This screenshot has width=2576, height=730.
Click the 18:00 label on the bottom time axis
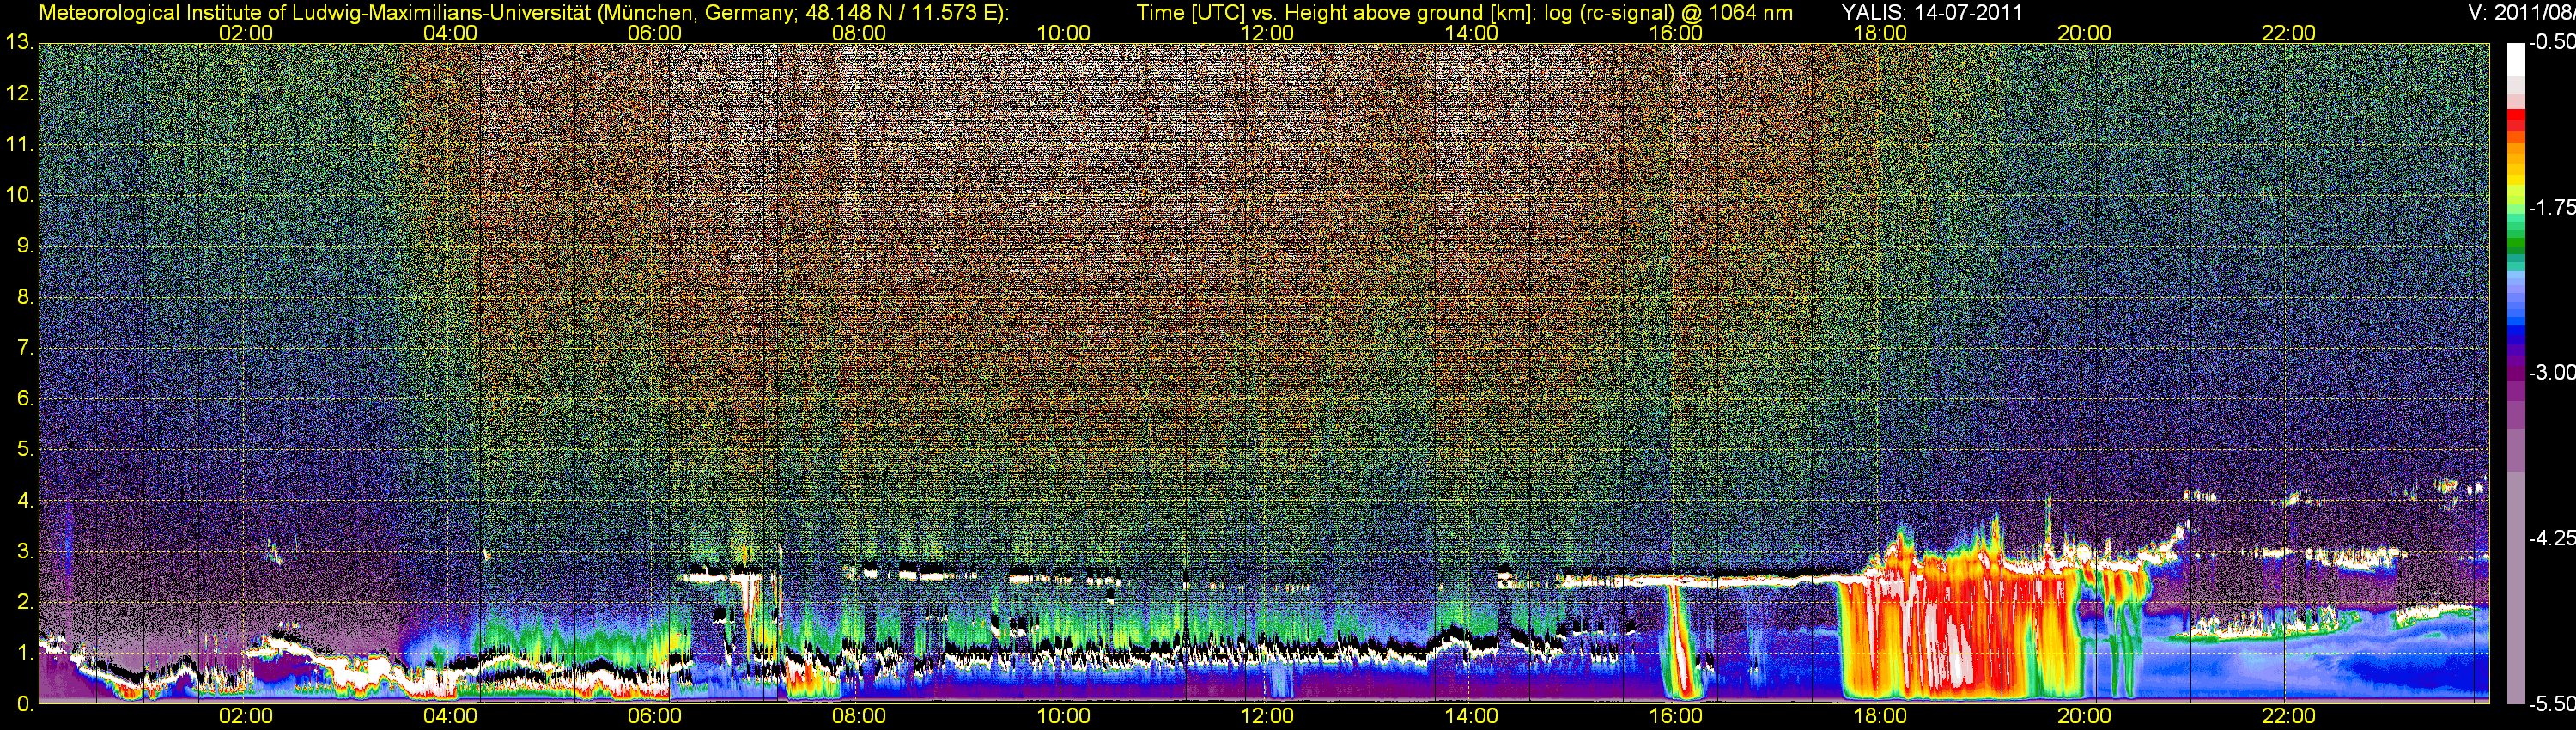pos(1880,716)
